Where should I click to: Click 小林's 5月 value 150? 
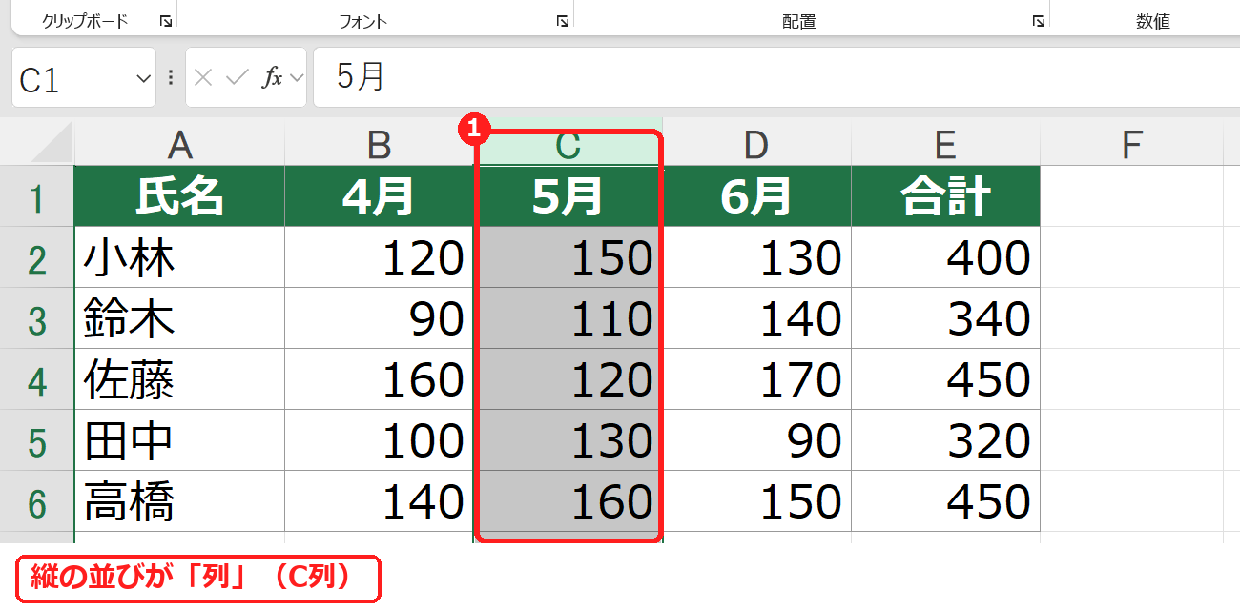pos(568,257)
